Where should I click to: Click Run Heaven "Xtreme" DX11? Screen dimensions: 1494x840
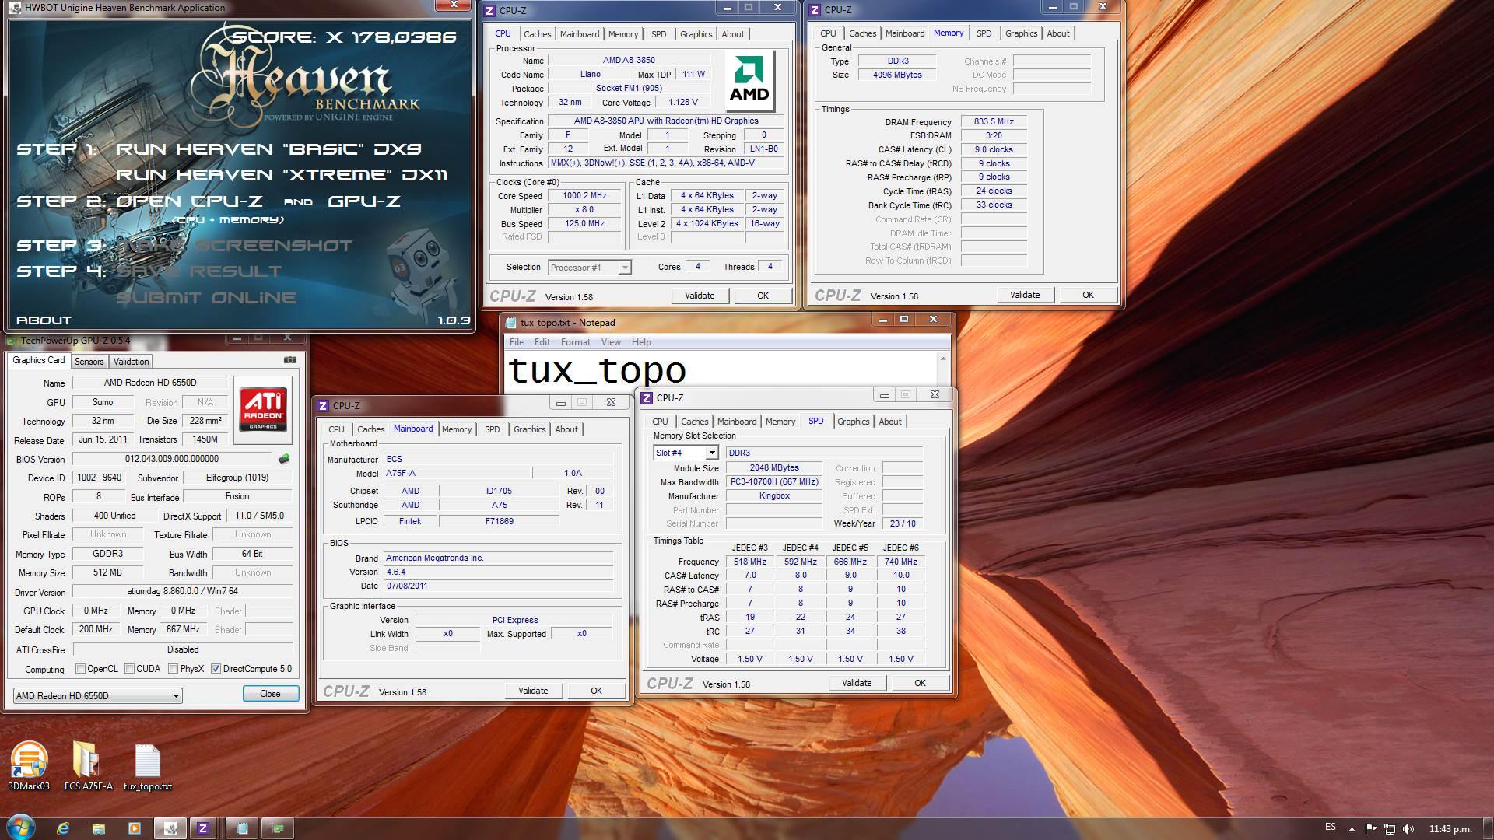click(x=282, y=174)
